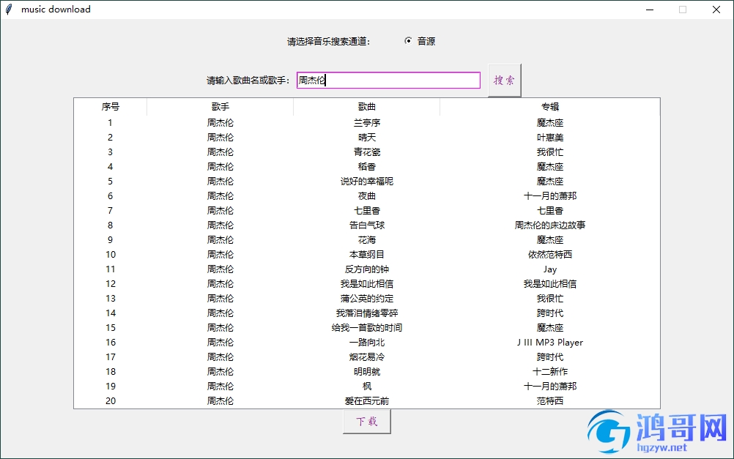Select the song 花海

[366, 240]
